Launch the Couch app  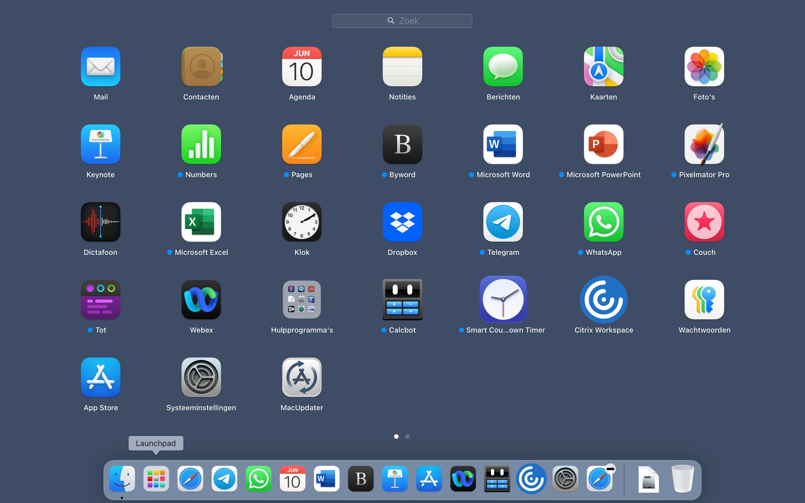click(x=704, y=222)
